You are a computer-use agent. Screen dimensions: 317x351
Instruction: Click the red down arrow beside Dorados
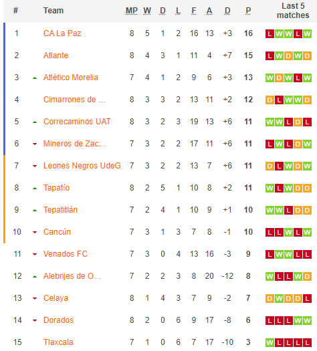pyautogui.click(x=35, y=320)
